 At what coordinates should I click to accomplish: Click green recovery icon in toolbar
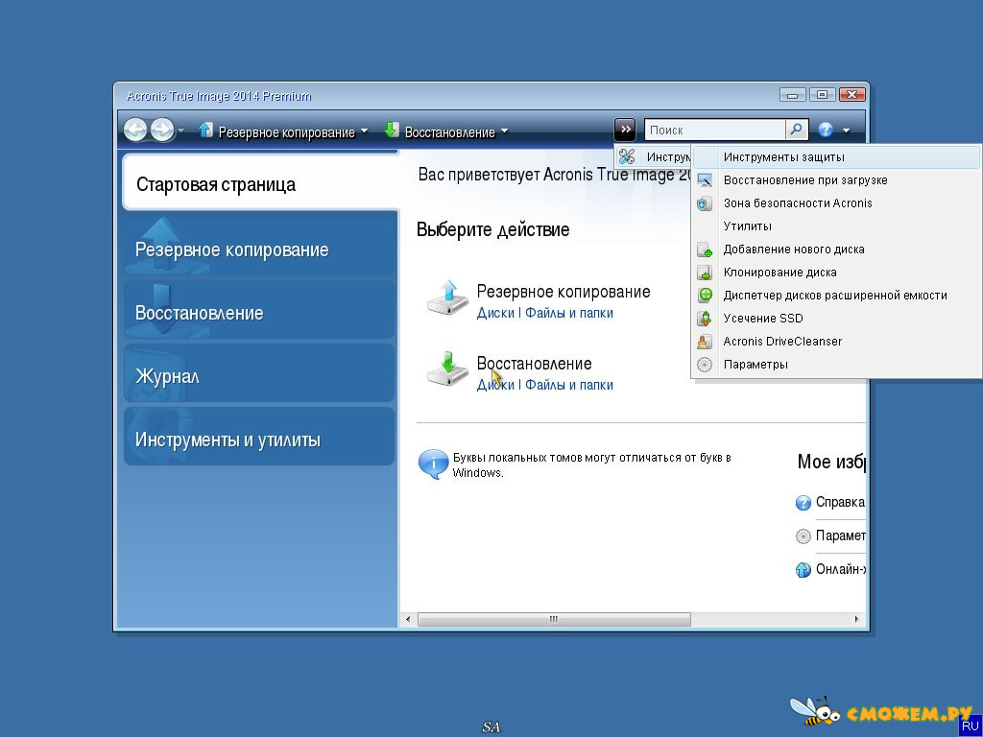click(x=392, y=130)
